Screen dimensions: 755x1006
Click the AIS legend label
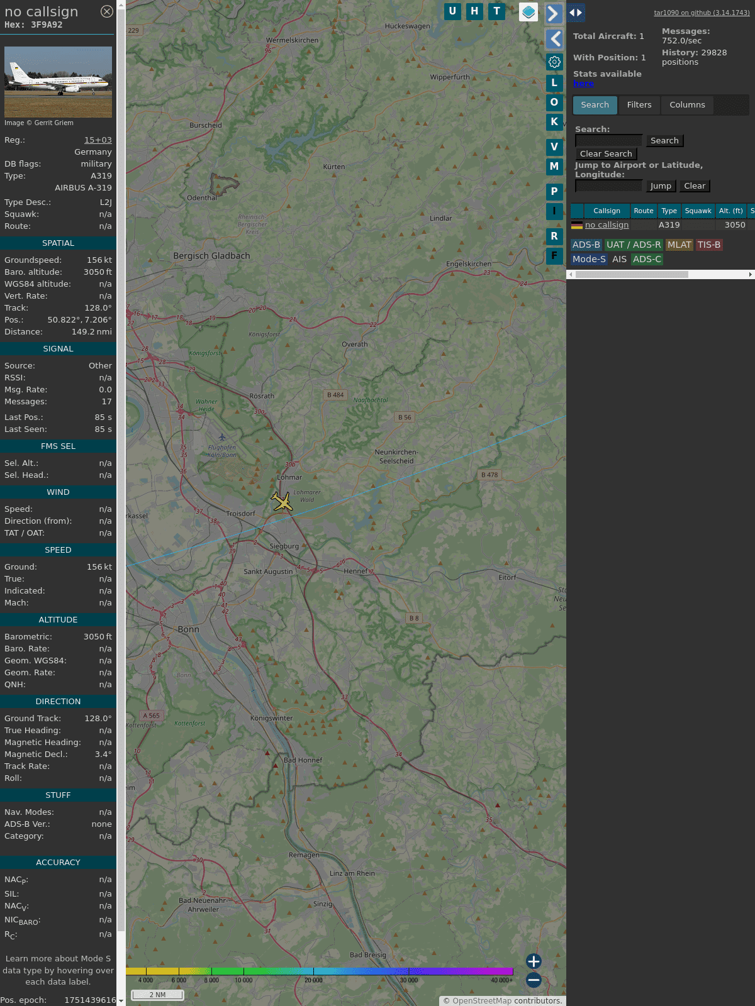point(620,260)
